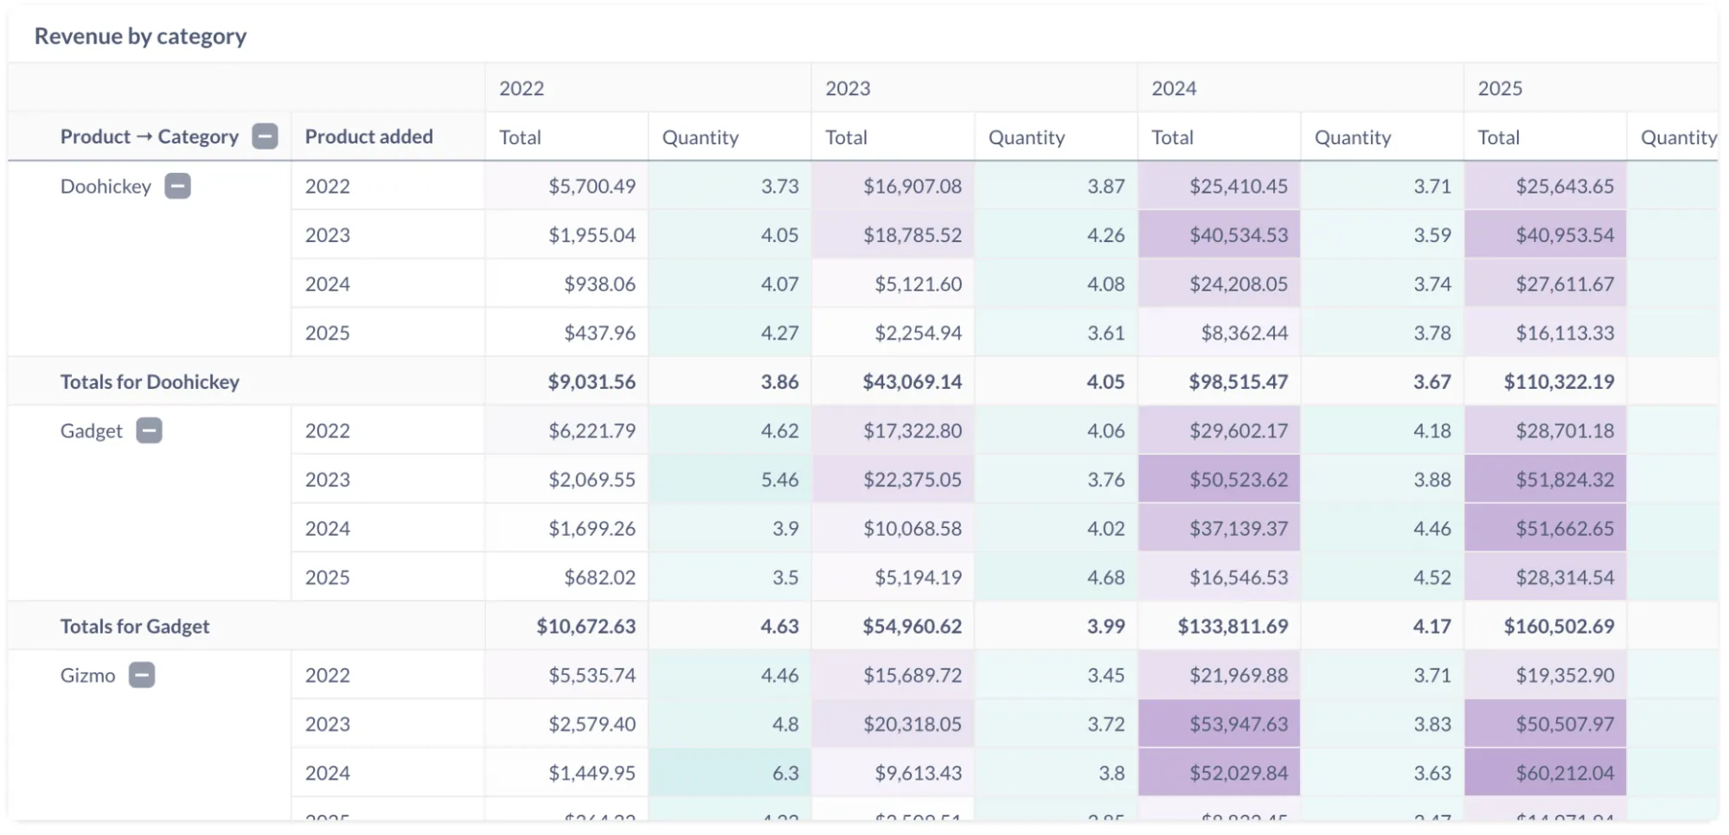Collapse the Gizmo category rows

click(143, 675)
